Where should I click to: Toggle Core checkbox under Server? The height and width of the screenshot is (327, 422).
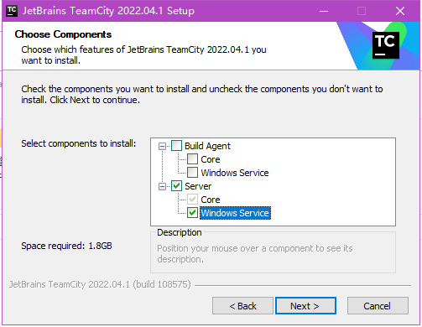[x=192, y=200]
